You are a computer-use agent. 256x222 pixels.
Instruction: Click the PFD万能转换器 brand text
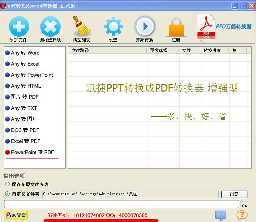point(234,26)
